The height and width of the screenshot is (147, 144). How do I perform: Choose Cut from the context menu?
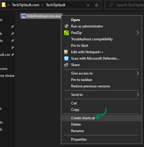(x=102, y=103)
